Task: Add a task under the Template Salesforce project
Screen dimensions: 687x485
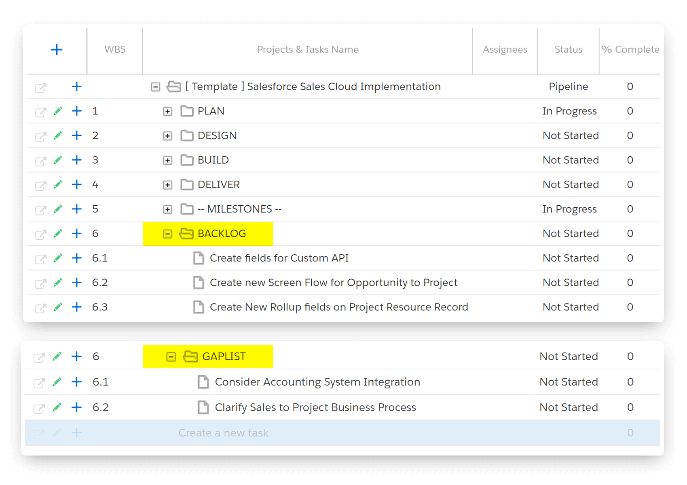Action: pyautogui.click(x=77, y=86)
